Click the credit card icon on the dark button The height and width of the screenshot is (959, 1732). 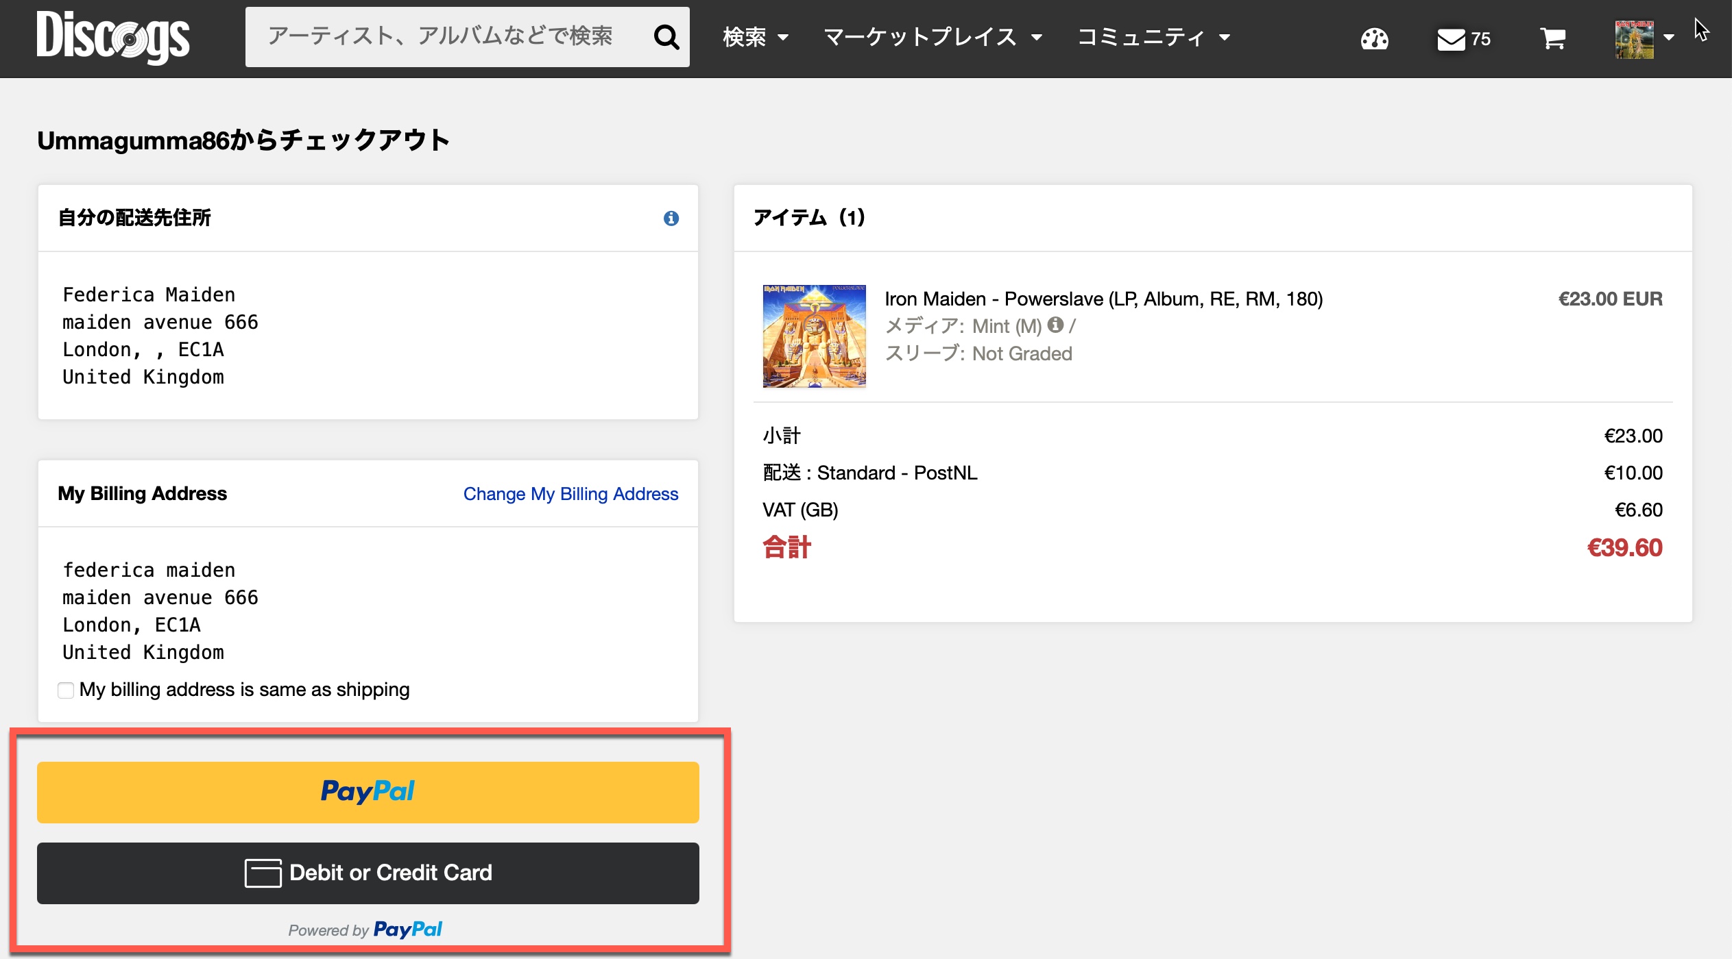click(x=263, y=873)
